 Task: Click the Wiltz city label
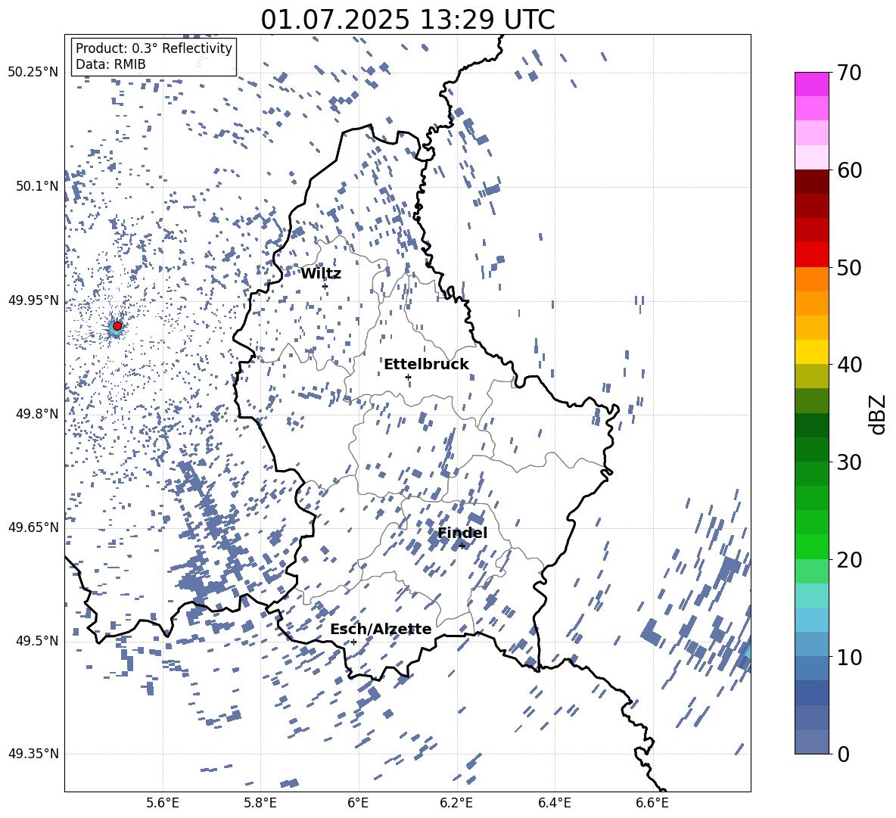(x=321, y=274)
